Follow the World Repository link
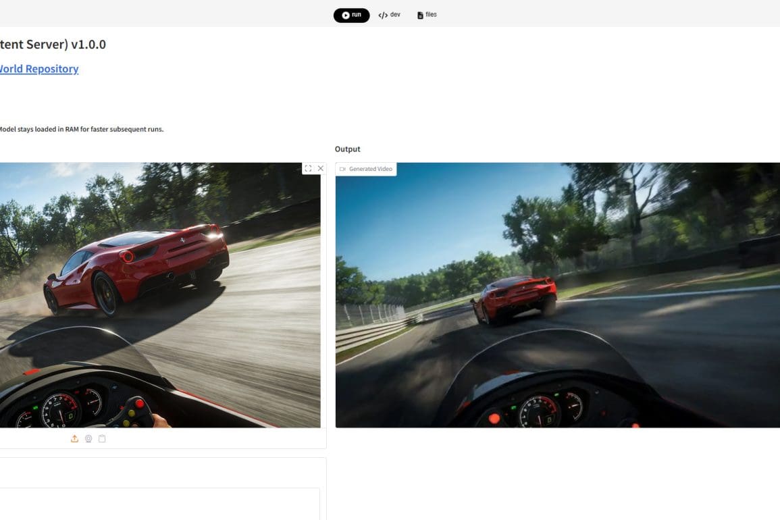780x520 pixels. pyautogui.click(x=38, y=69)
